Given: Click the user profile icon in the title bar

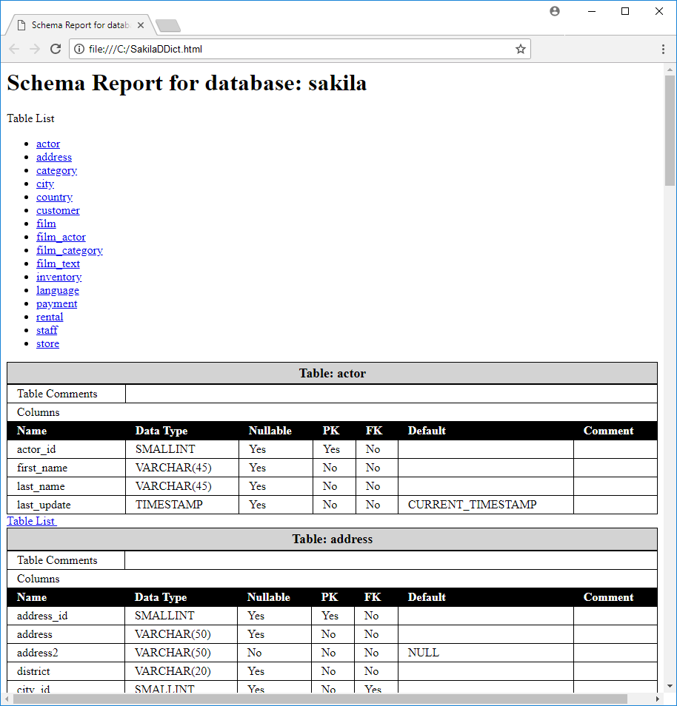Looking at the screenshot, I should pyautogui.click(x=555, y=11).
